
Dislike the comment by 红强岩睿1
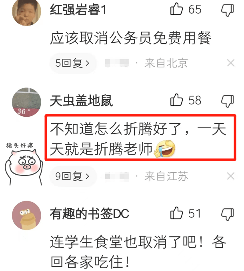pyautogui.click(x=228, y=10)
